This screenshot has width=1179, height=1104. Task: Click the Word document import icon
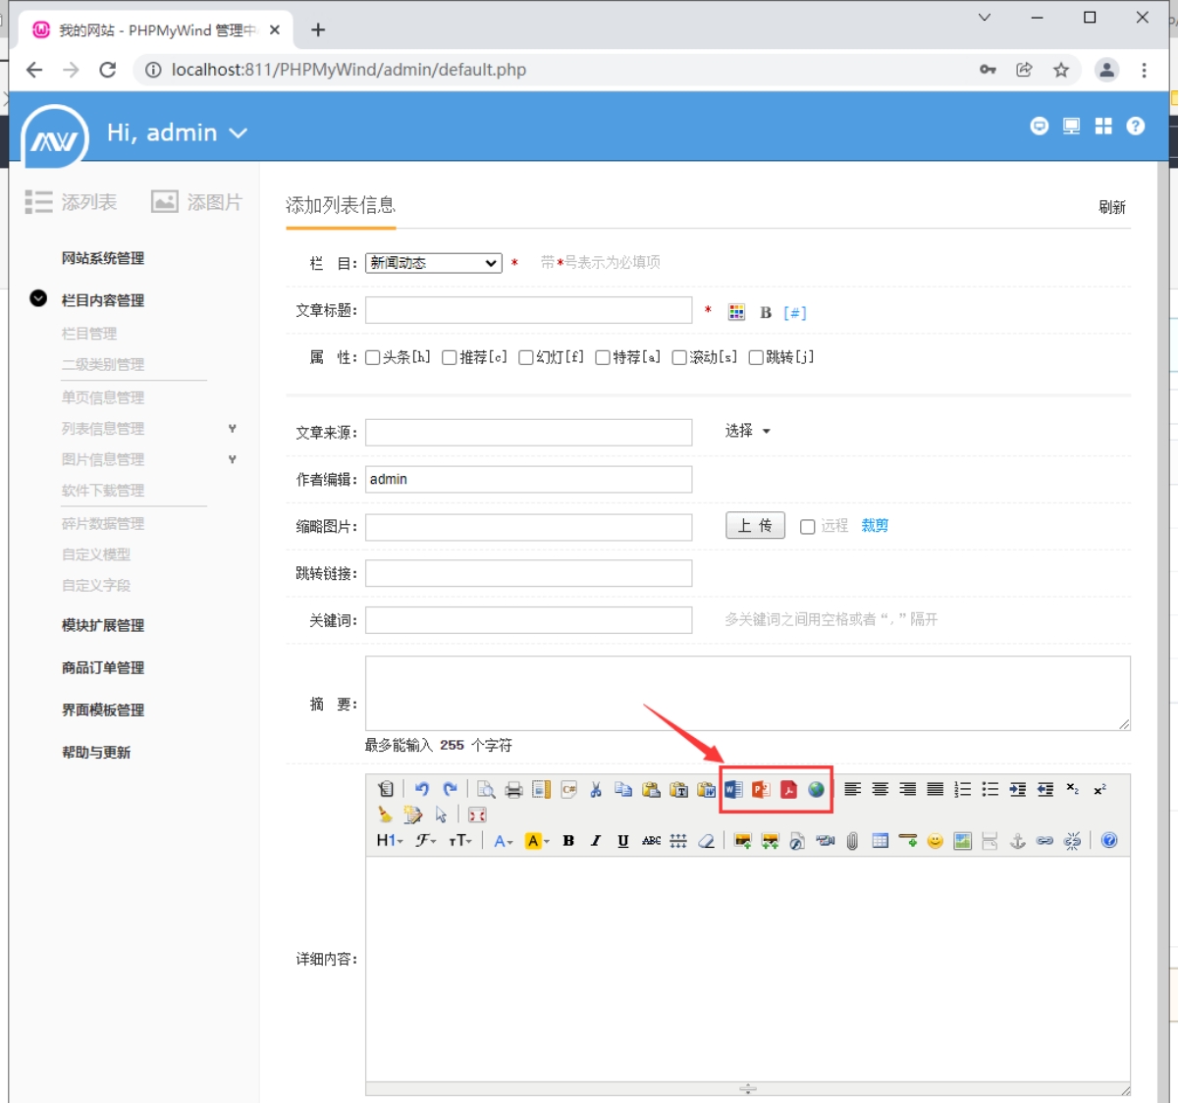pyautogui.click(x=733, y=790)
